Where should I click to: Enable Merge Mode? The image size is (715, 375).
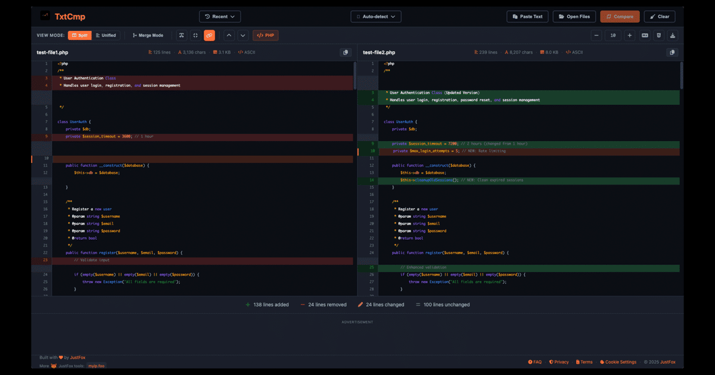pos(147,35)
